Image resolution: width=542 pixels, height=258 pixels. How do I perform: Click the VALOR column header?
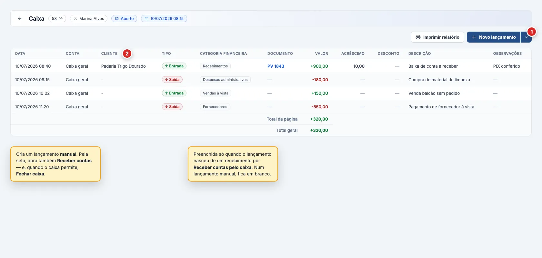(x=322, y=54)
